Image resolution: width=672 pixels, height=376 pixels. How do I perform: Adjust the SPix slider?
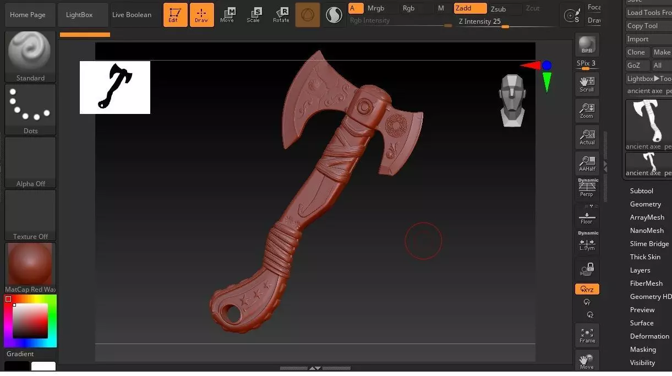(587, 65)
